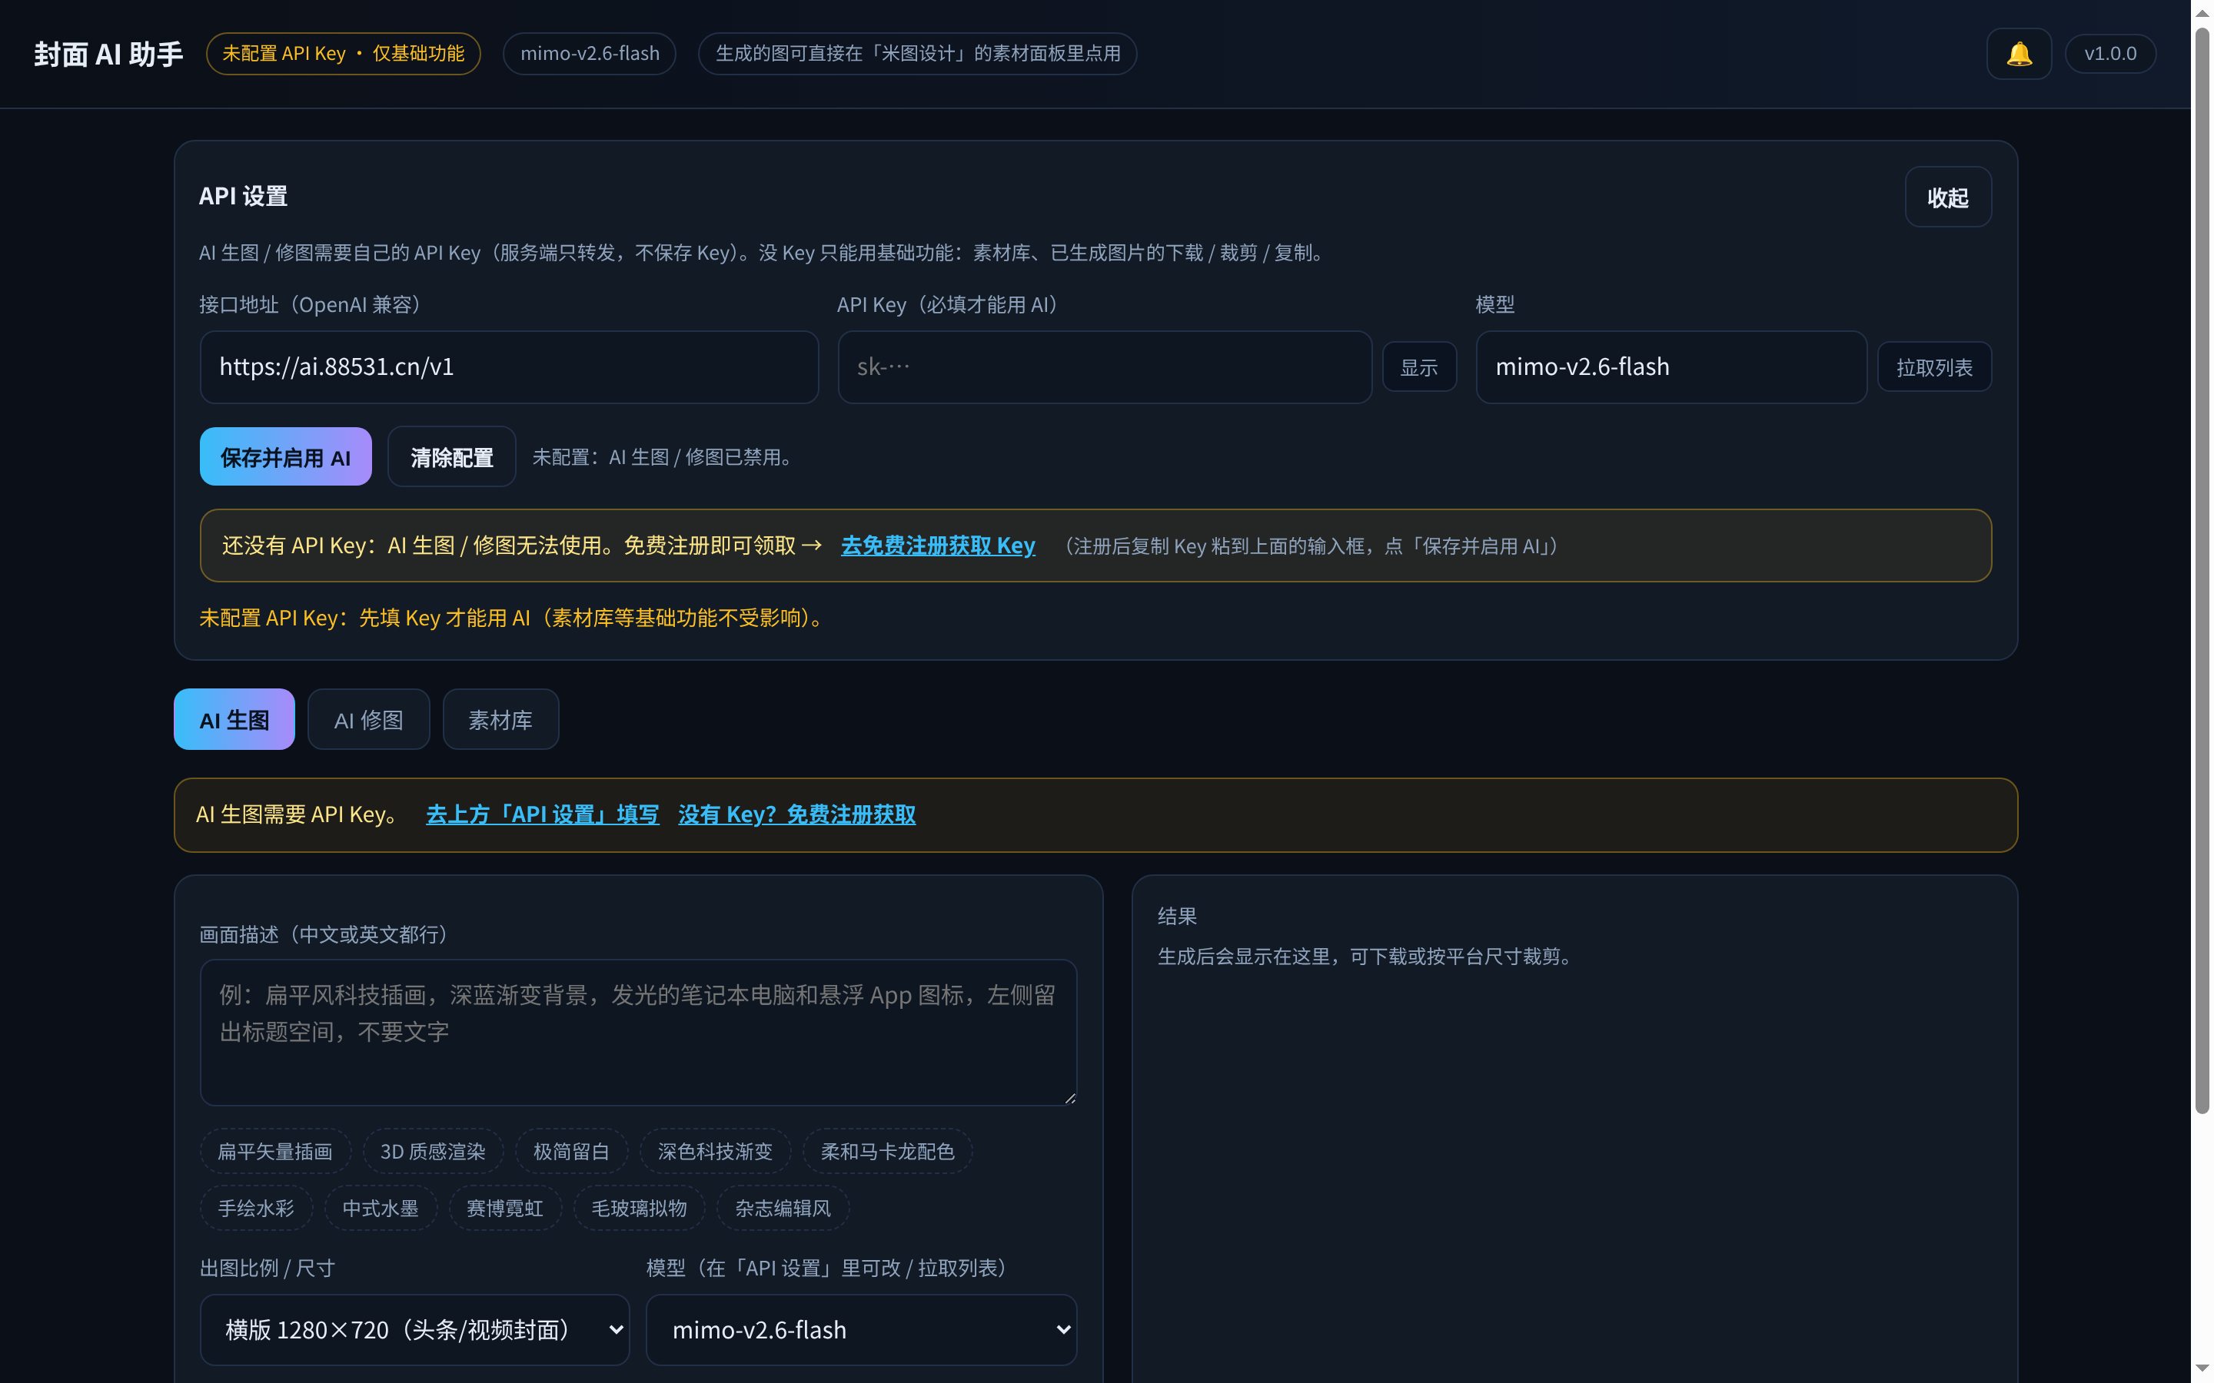Select the 杂志编辑风 style chip
Viewport: 2214px width, 1383px height.
(783, 1209)
